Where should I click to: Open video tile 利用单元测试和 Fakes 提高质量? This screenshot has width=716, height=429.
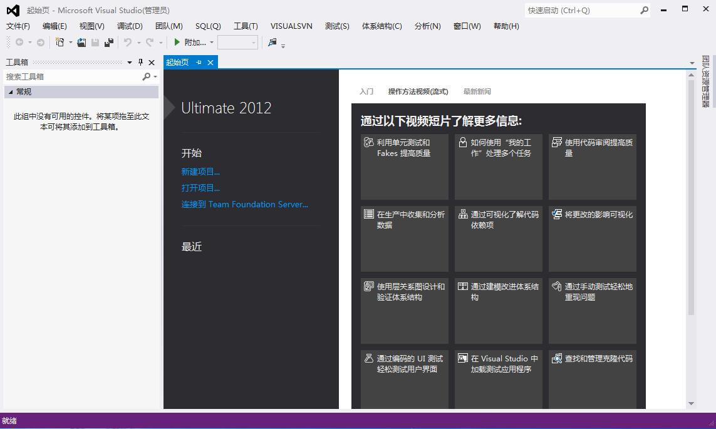point(405,167)
